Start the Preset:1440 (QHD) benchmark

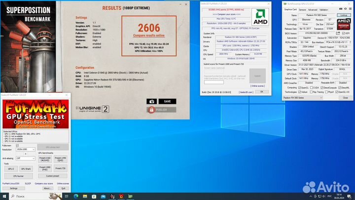(61, 159)
